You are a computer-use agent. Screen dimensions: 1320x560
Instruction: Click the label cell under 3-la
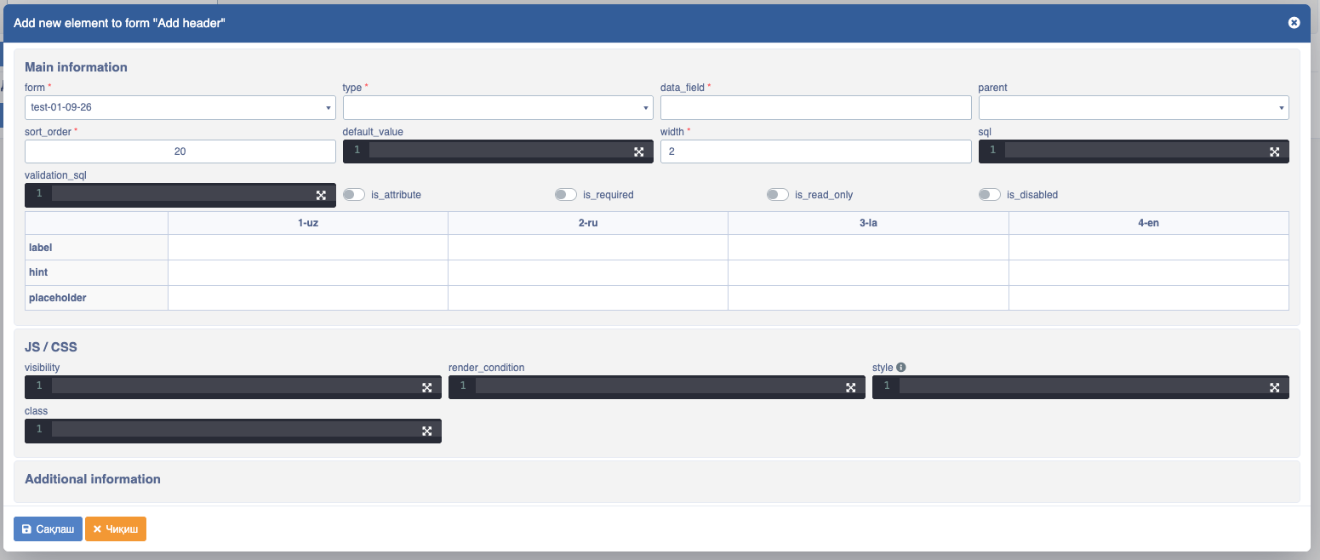point(868,248)
